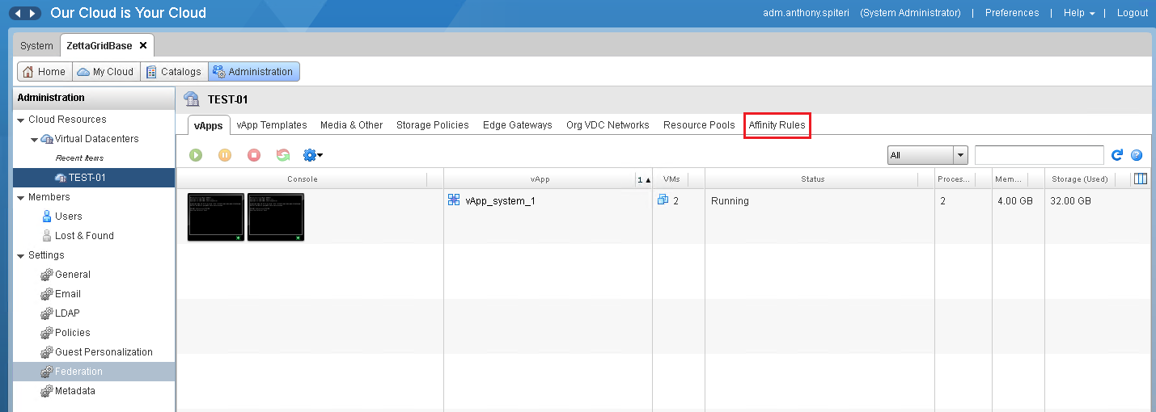Open Policies settings
This screenshot has height=412, width=1156.
[73, 333]
